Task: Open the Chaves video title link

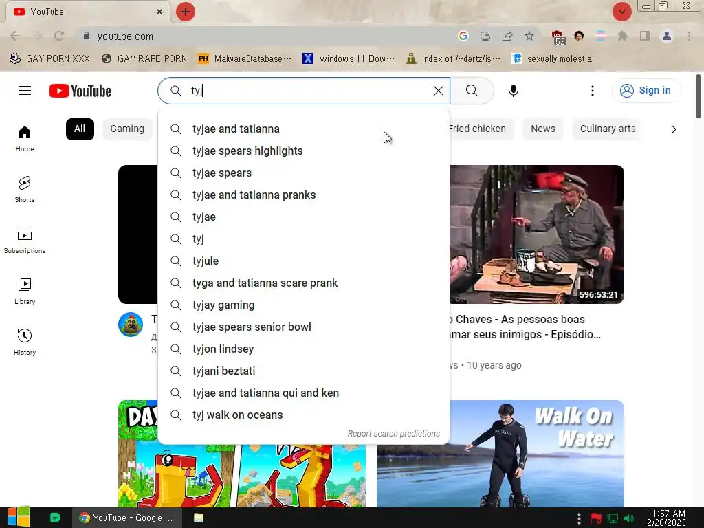Action: (x=525, y=327)
